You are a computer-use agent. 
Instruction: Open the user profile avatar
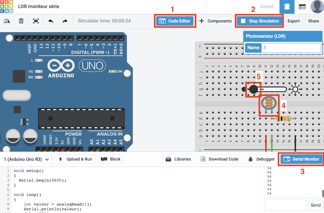[317, 6]
